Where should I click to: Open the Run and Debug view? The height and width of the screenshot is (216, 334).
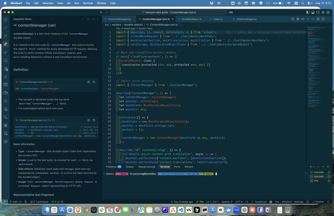click(x=6, y=52)
